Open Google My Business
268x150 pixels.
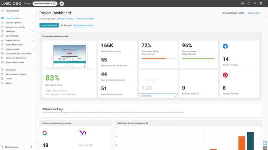coord(14,45)
